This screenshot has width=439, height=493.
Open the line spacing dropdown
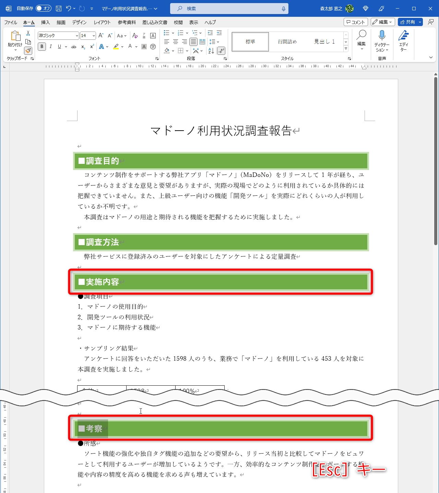pos(217,42)
